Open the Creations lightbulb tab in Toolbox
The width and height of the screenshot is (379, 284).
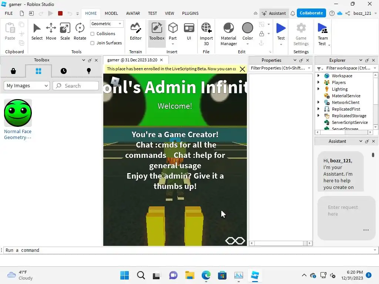point(89,71)
